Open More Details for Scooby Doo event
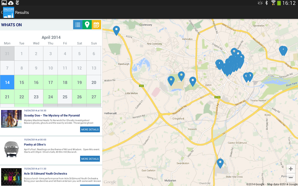This screenshot has width=298, height=186. tap(90, 129)
